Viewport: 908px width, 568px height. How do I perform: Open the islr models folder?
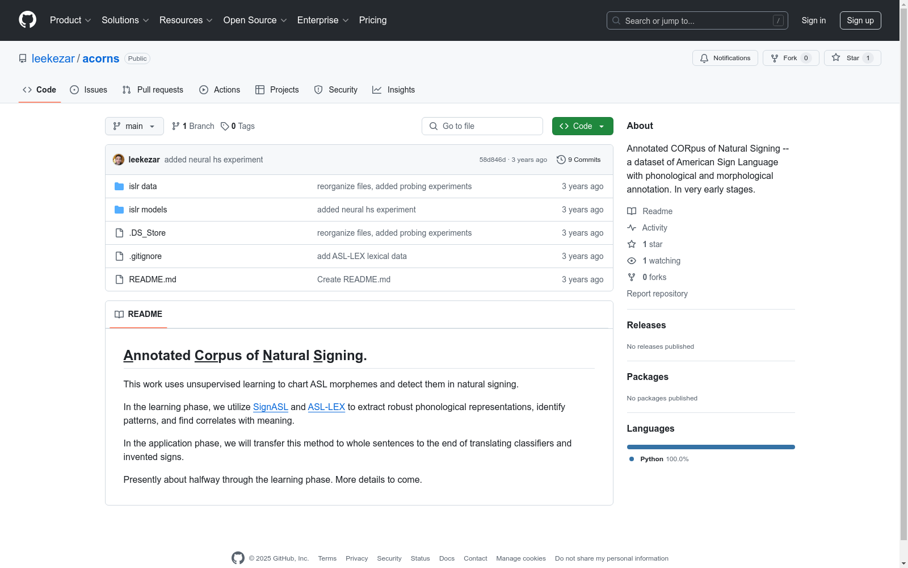(148, 210)
